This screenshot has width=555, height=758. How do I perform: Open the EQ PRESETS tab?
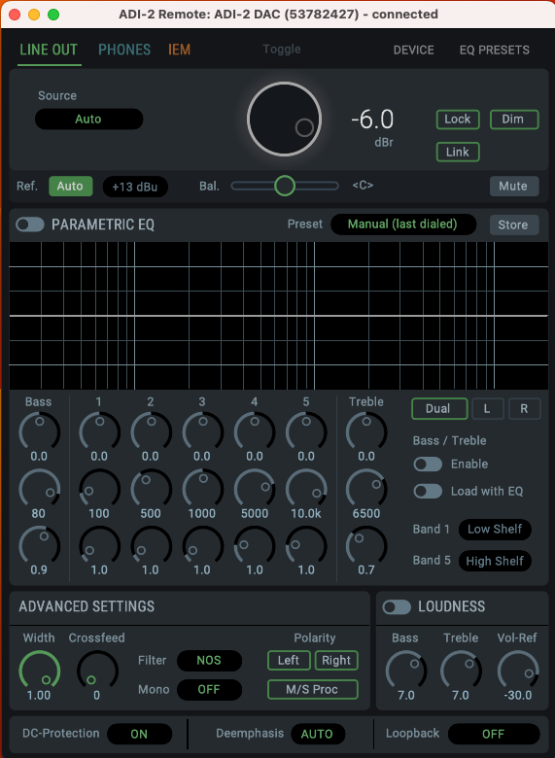tap(494, 51)
